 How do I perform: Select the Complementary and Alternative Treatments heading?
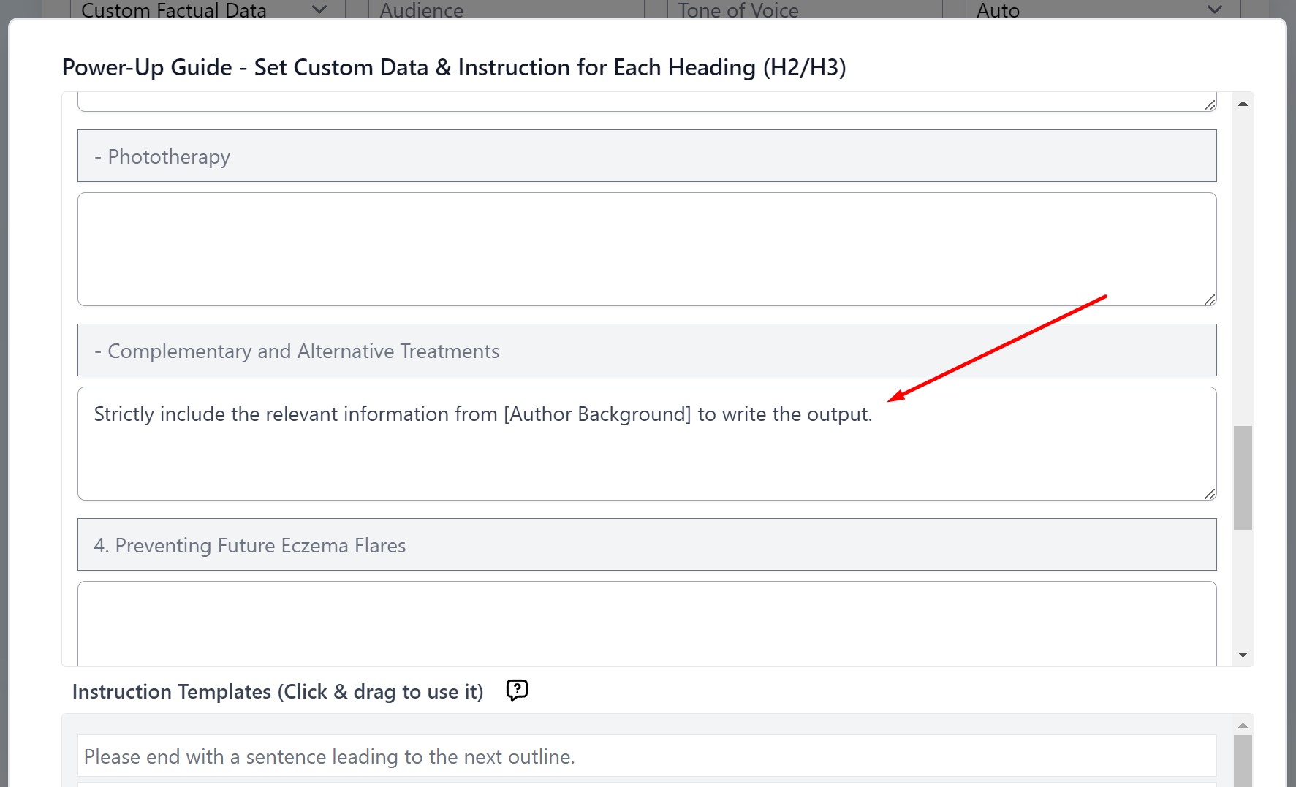[647, 350]
